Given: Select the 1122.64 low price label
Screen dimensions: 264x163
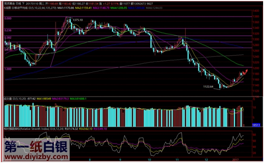Looking at the screenshot, I should pyautogui.click(x=208, y=86).
